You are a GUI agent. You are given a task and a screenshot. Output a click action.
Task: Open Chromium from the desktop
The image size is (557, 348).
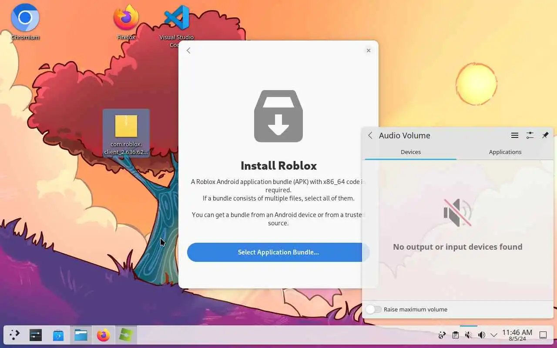point(25,22)
